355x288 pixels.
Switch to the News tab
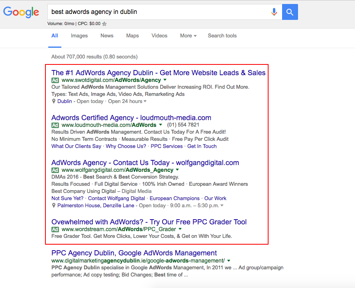pyautogui.click(x=107, y=36)
